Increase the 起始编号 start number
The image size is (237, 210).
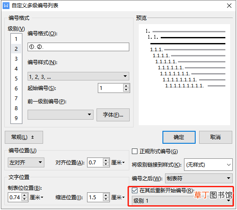click(x=126, y=86)
